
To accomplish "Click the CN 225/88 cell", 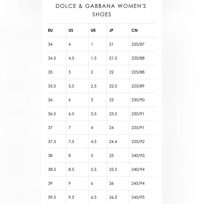I will pyautogui.click(x=138, y=72).
